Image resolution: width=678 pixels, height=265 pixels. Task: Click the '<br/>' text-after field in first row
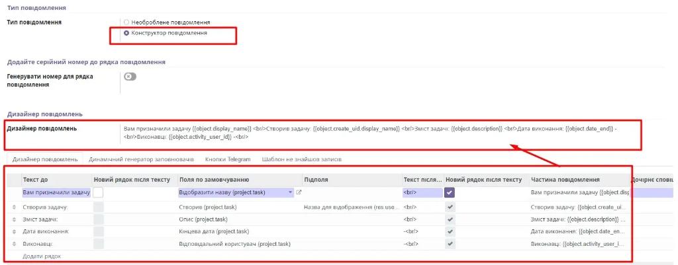[x=421, y=192]
